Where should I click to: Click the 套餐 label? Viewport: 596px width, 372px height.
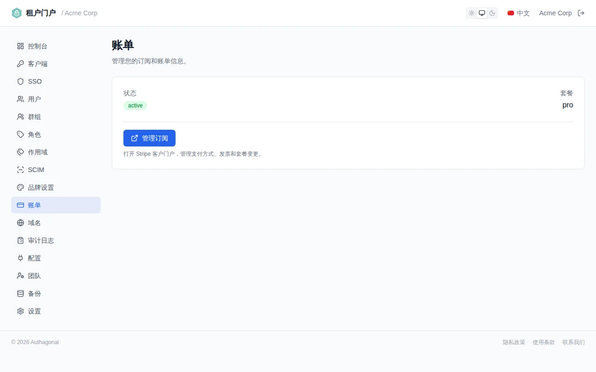pyautogui.click(x=567, y=93)
